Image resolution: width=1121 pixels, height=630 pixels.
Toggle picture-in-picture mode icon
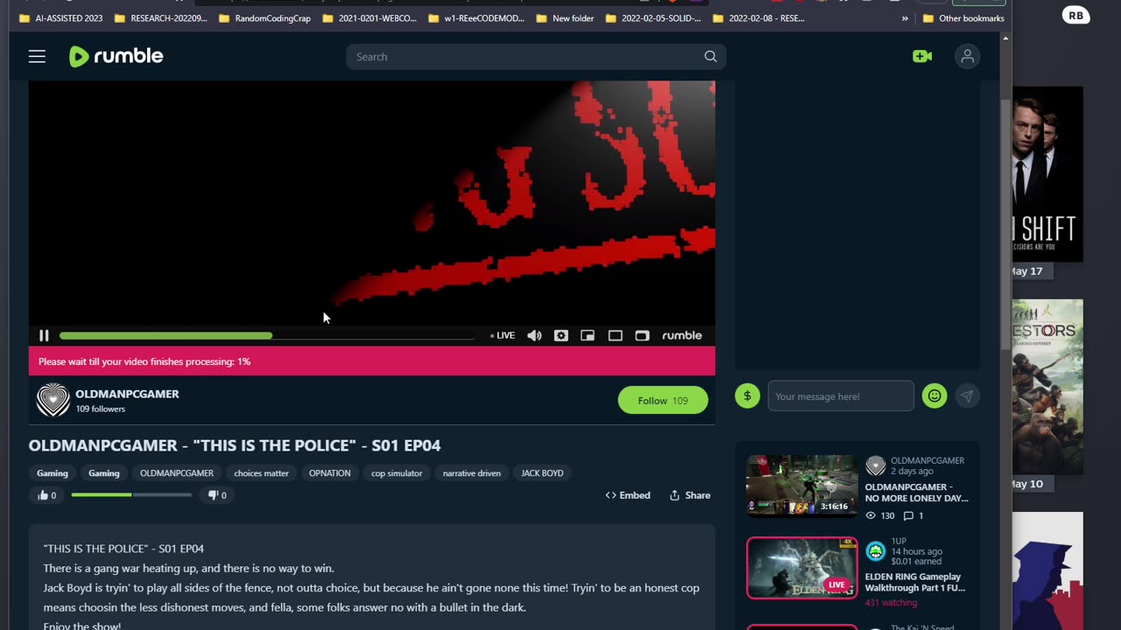click(x=588, y=335)
